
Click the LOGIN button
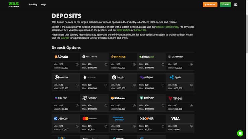click(226, 5)
